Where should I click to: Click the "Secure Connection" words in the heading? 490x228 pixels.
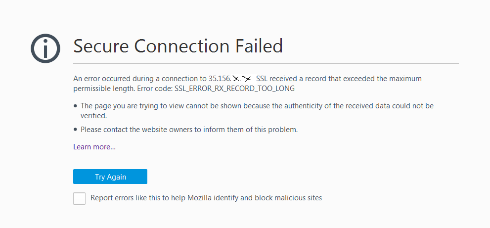(151, 46)
